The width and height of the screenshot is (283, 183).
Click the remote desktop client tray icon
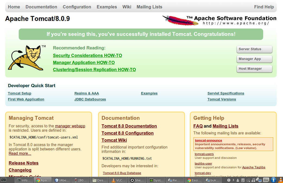click(259, 180)
